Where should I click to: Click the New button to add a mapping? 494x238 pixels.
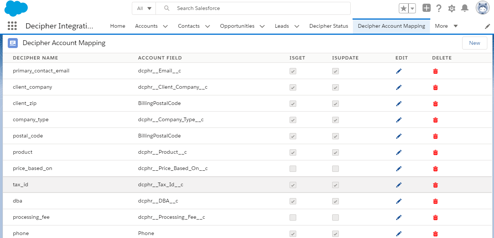point(474,43)
